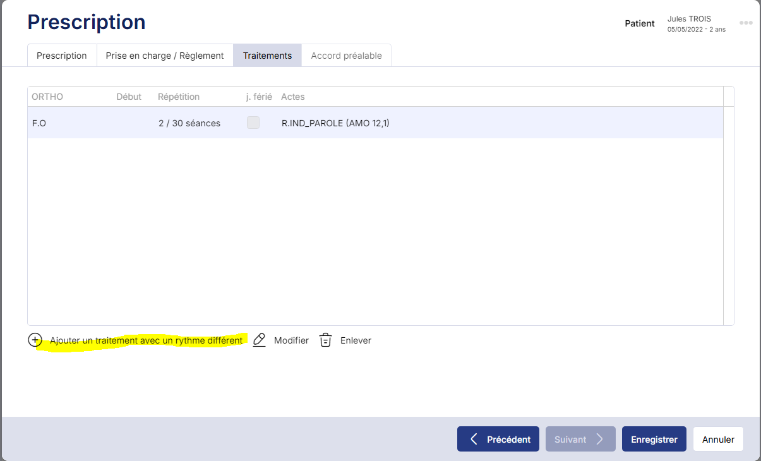The image size is (761, 461).
Task: Click the R.IND_PAROLE (AMO 12,1) act cell
Action: (335, 123)
